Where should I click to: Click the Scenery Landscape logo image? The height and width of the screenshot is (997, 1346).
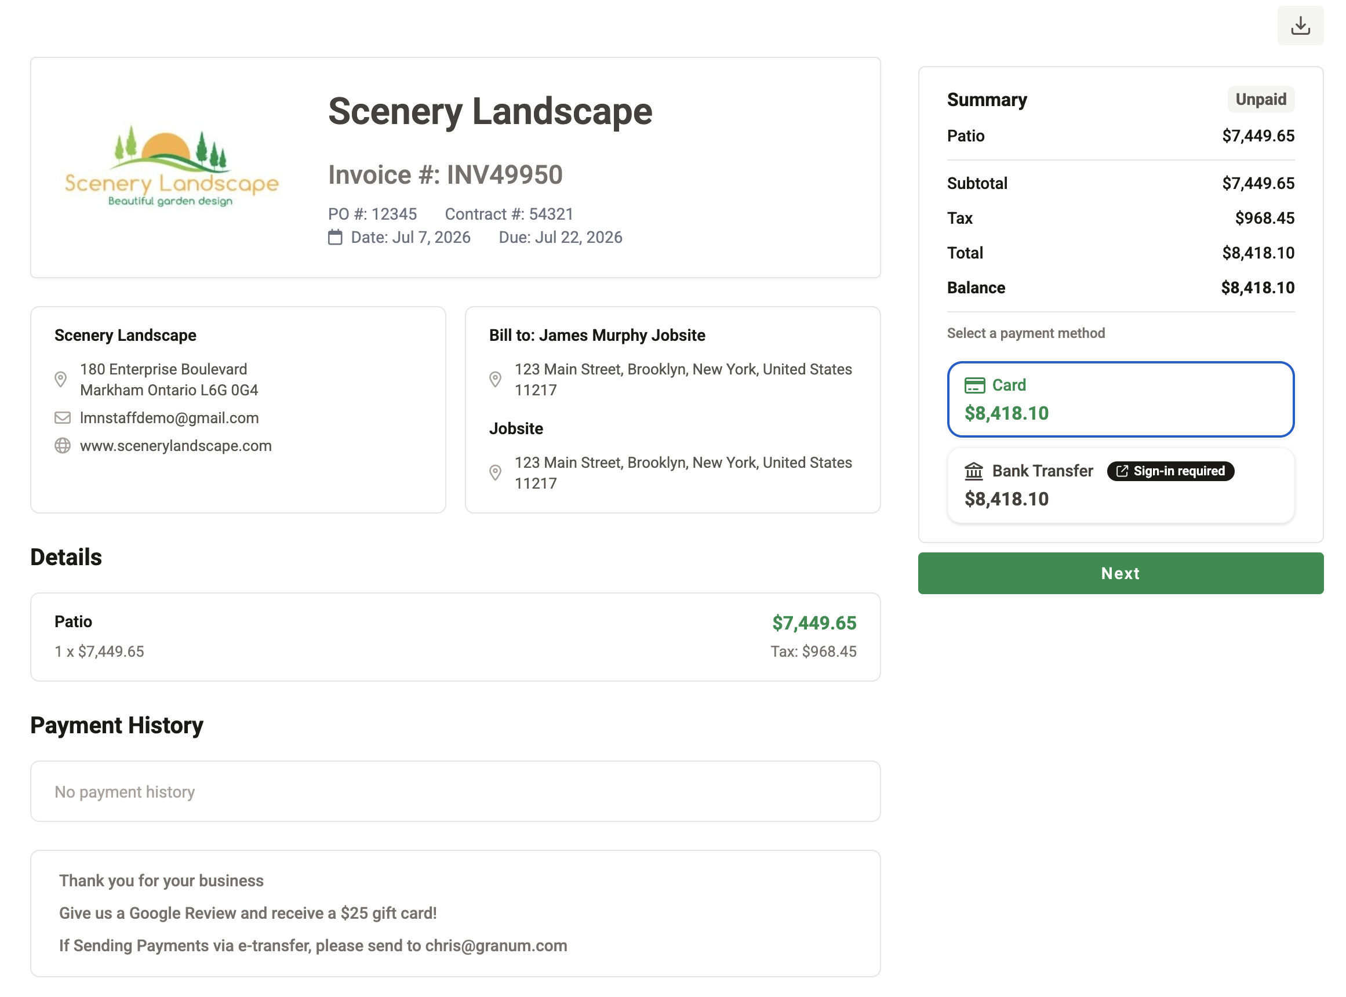[x=172, y=166]
